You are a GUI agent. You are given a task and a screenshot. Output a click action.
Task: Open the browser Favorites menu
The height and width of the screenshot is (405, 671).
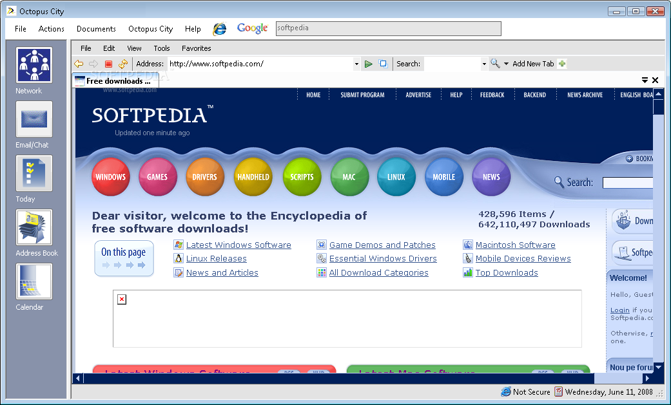(197, 48)
